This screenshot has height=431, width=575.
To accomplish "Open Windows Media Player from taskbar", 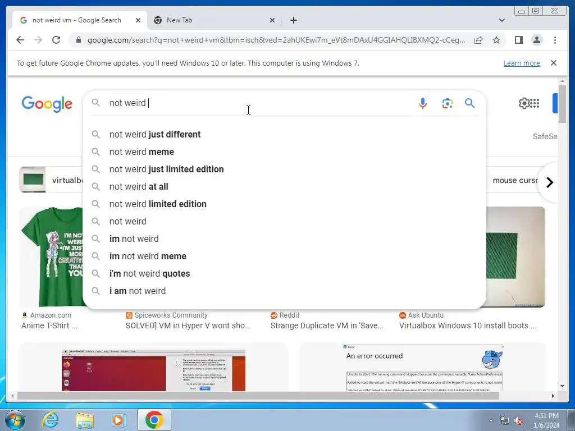I will point(118,420).
